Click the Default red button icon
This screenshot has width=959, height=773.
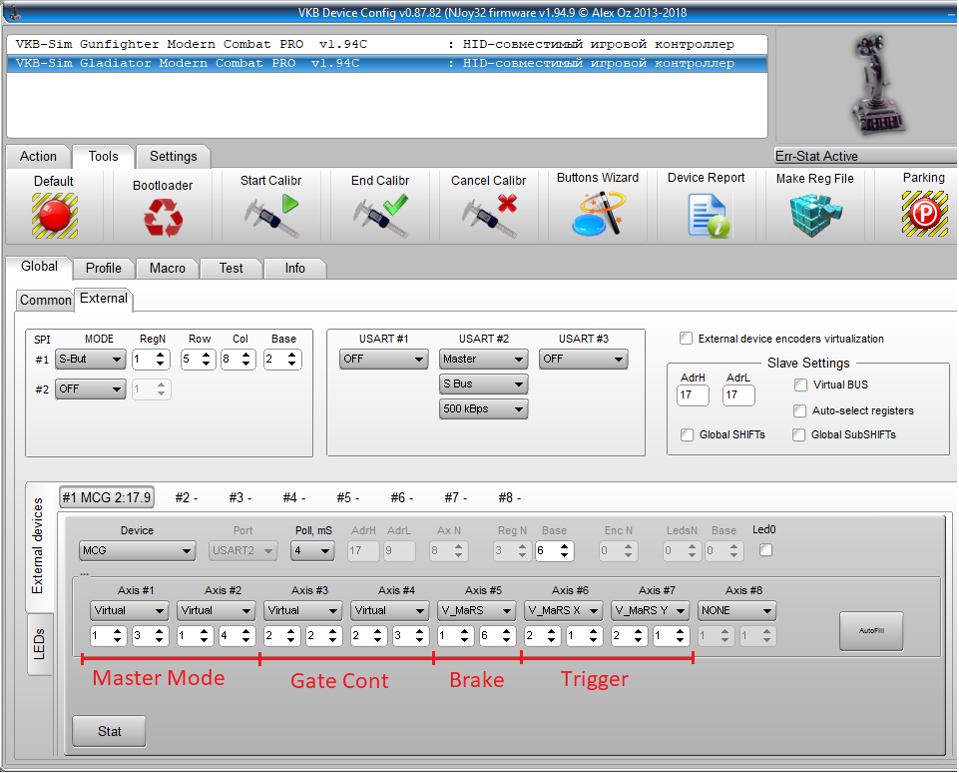tap(54, 214)
